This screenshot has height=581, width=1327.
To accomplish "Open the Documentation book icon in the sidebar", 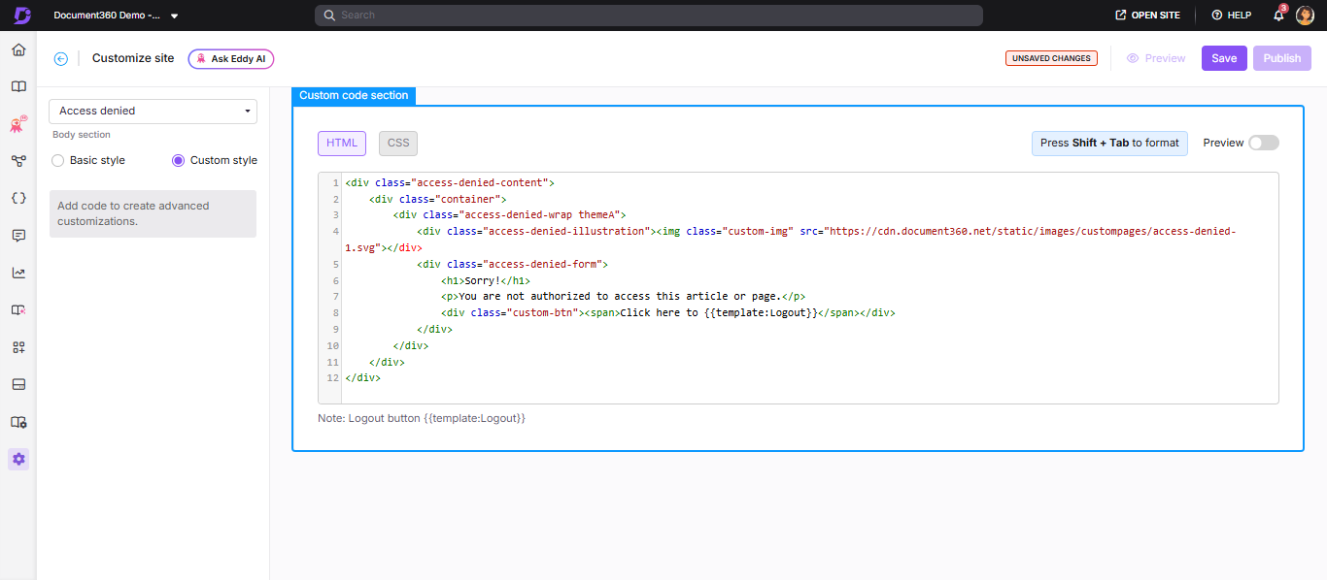I will (x=18, y=86).
